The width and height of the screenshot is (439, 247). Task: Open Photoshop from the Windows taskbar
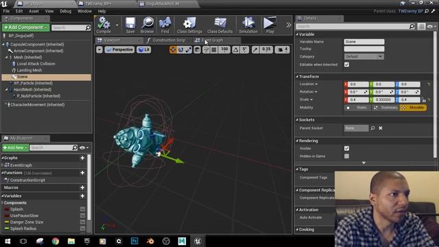(x=134, y=241)
